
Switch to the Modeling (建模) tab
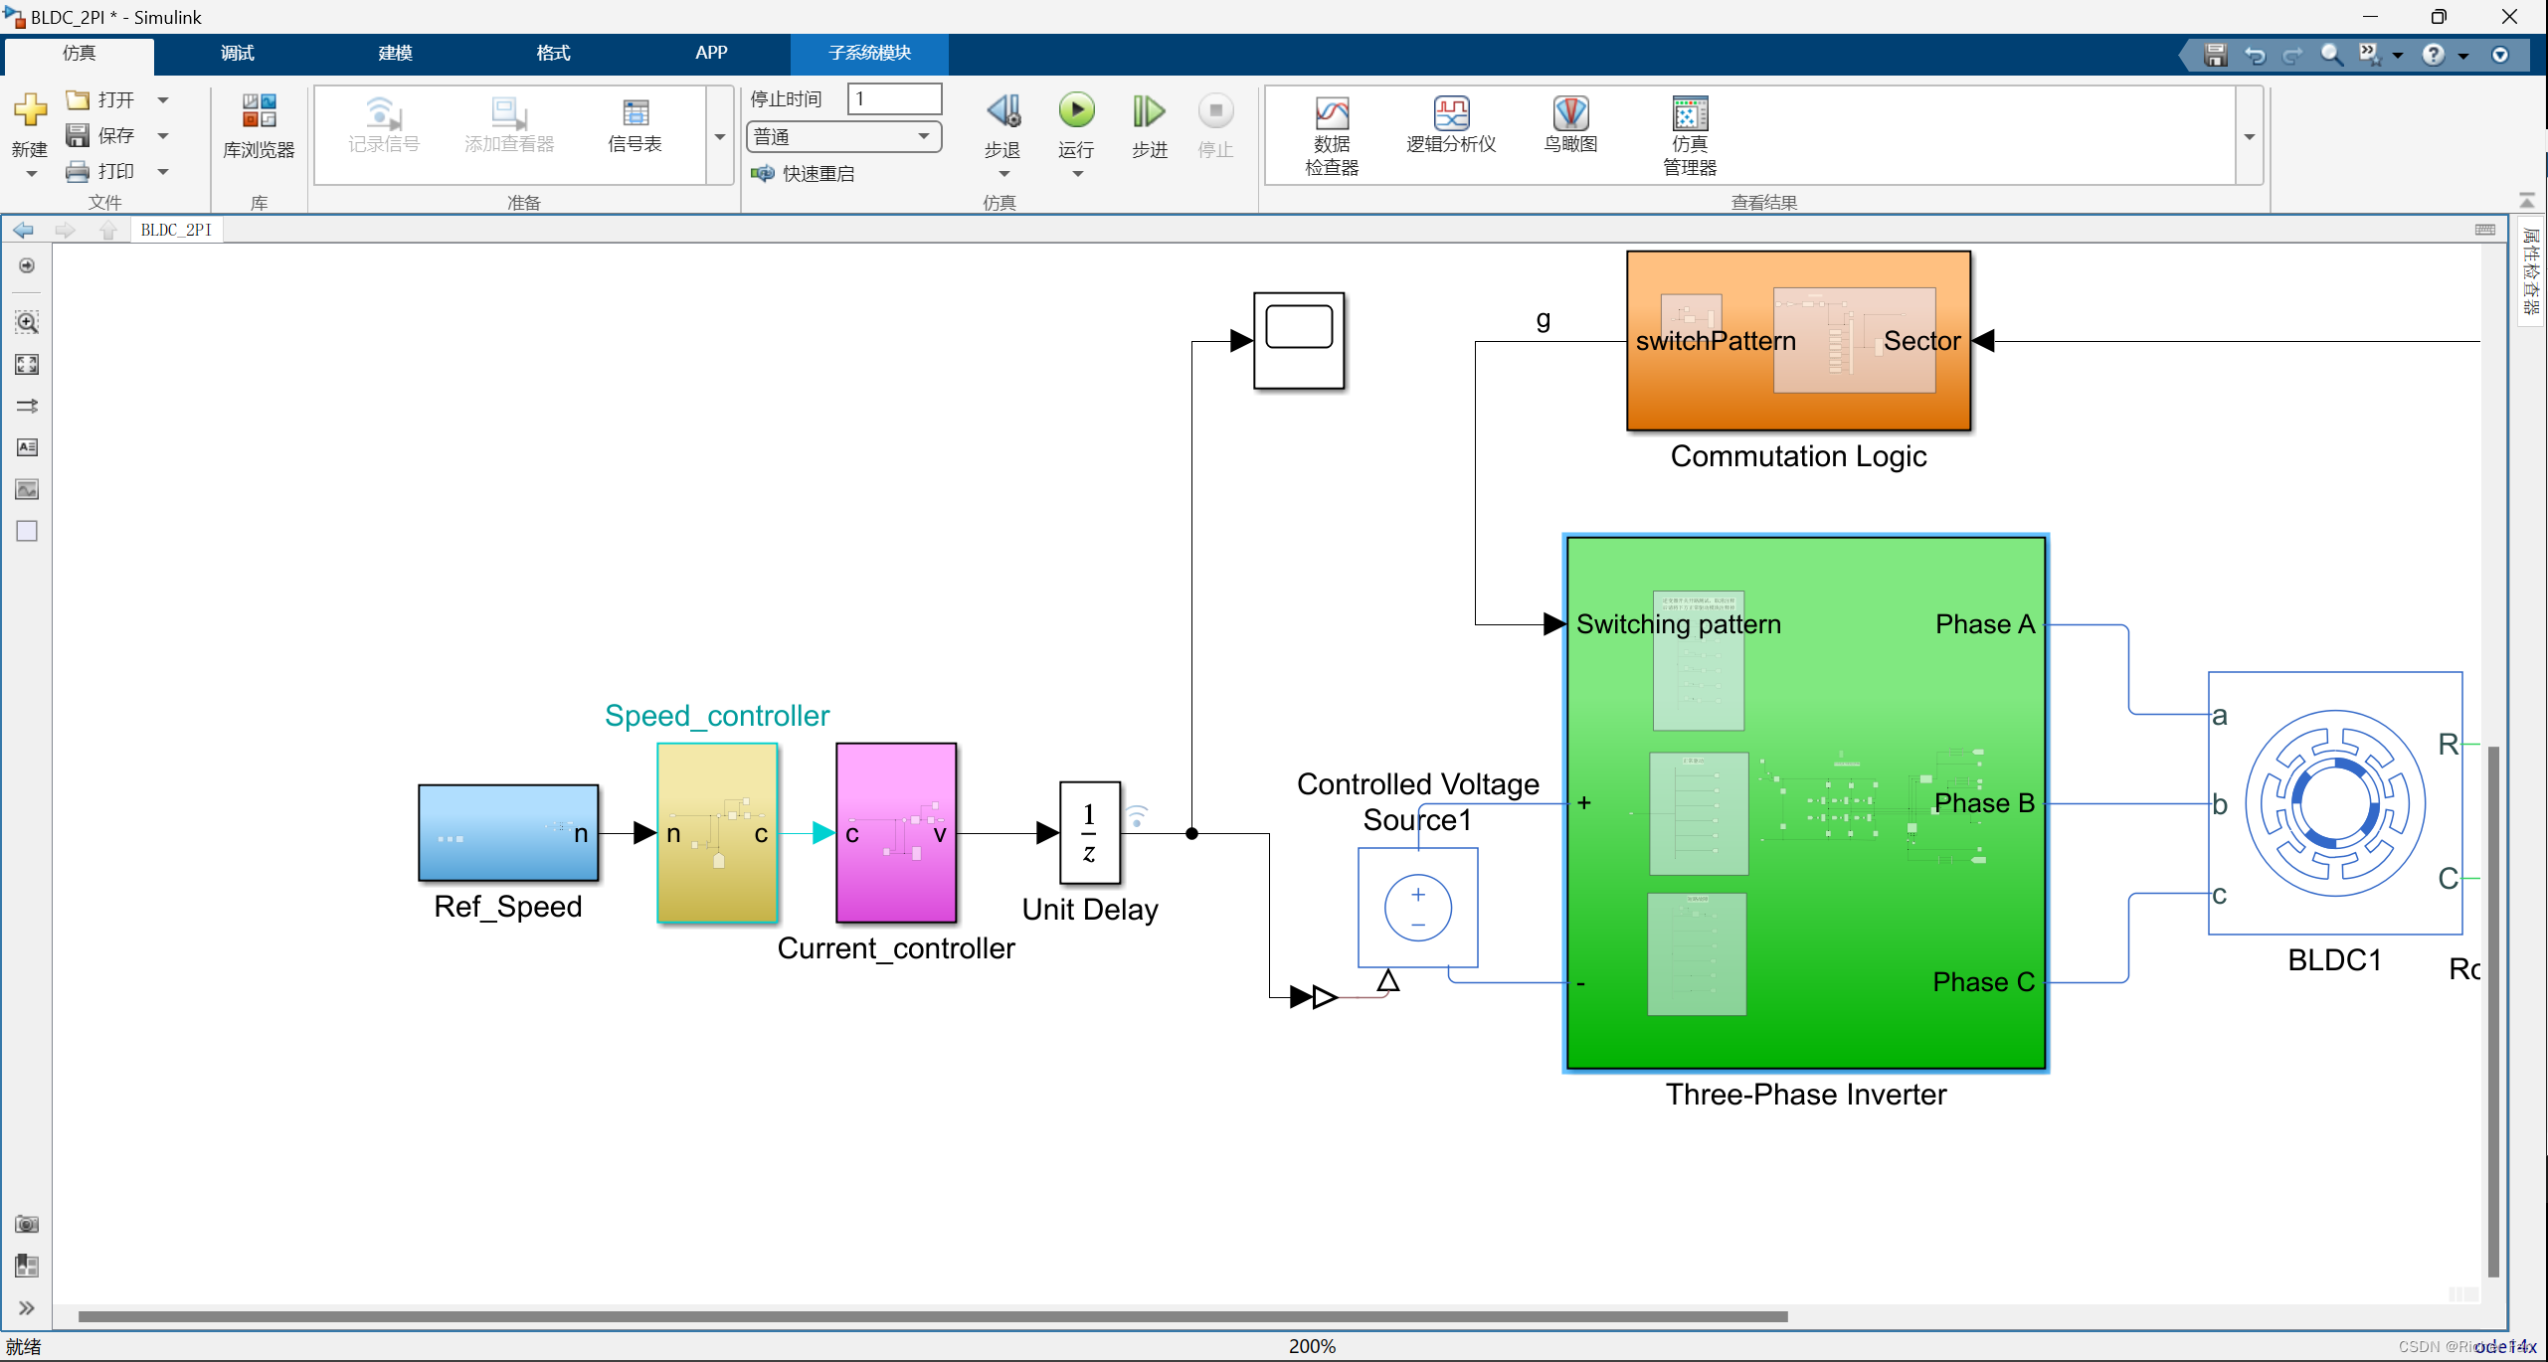pos(395,53)
